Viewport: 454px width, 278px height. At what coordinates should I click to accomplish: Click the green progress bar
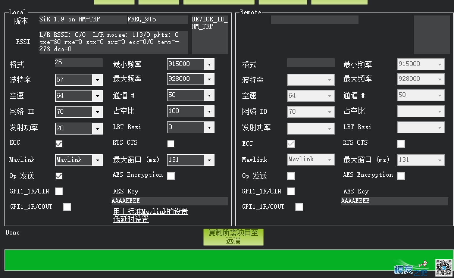[x=229, y=260]
